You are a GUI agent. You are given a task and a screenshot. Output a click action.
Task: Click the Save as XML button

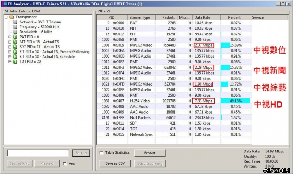[x=19, y=163]
